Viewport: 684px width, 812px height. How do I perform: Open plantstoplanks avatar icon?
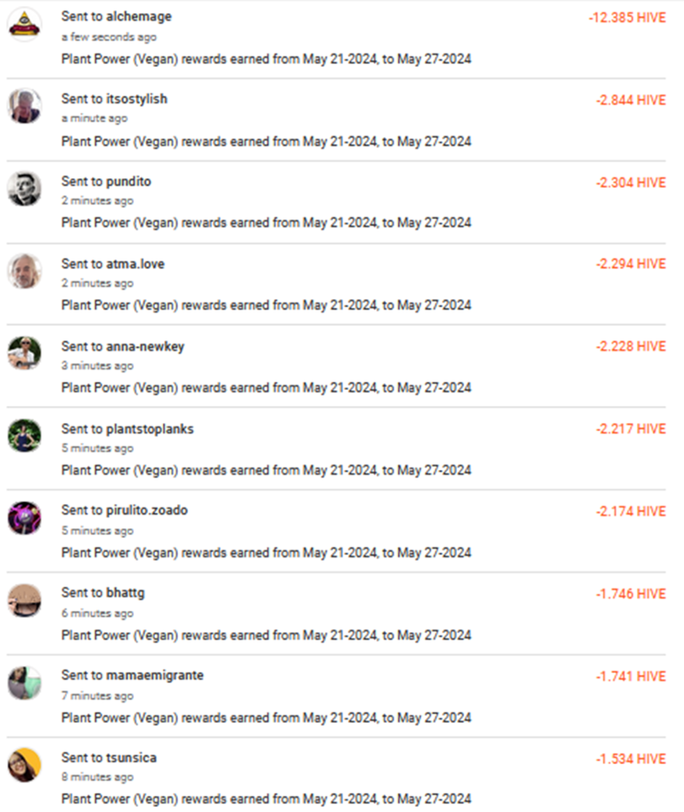coord(24,435)
